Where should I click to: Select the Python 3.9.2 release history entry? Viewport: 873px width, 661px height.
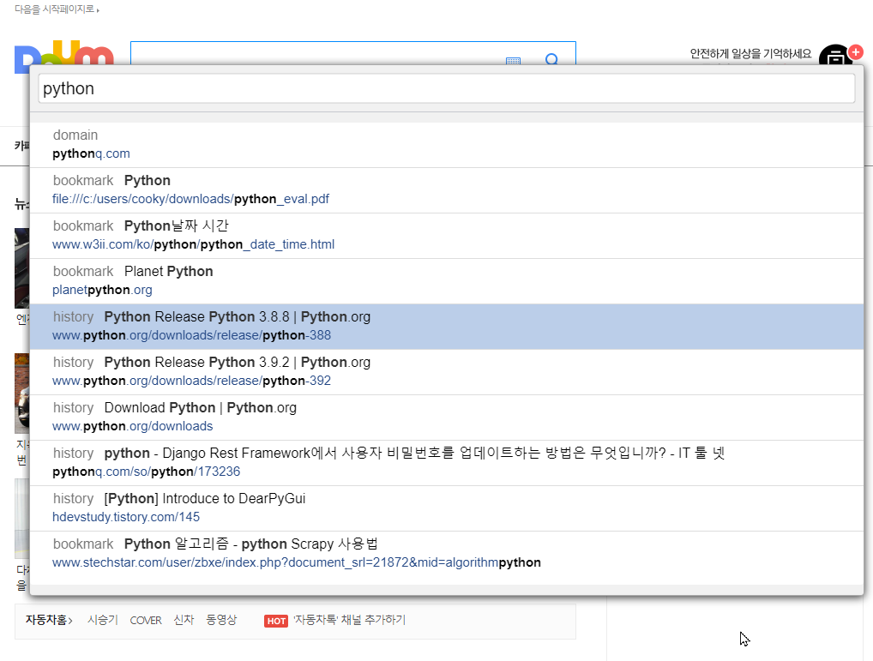click(447, 372)
